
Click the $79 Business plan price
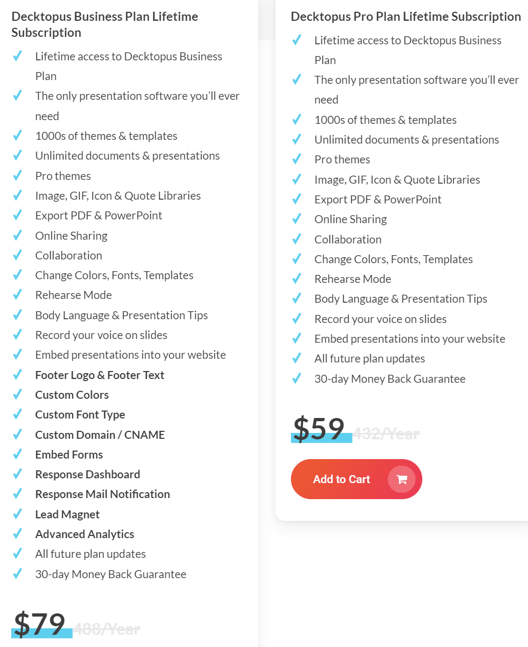point(40,624)
